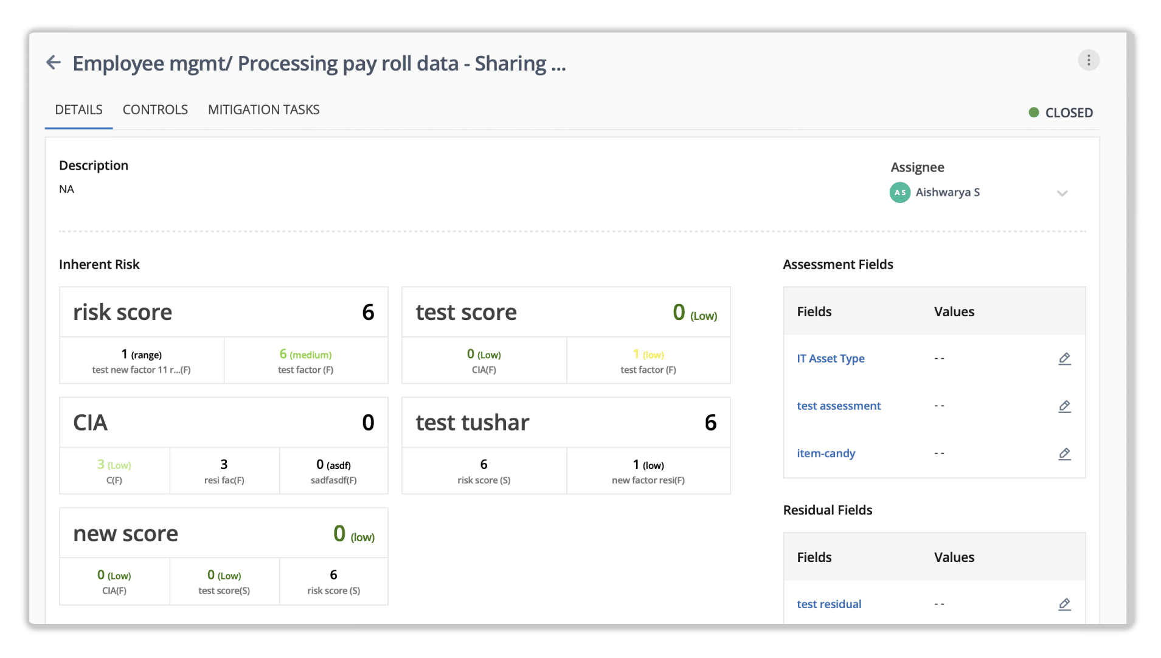Click the test residual field link
The height and width of the screenshot is (658, 1161).
828,604
